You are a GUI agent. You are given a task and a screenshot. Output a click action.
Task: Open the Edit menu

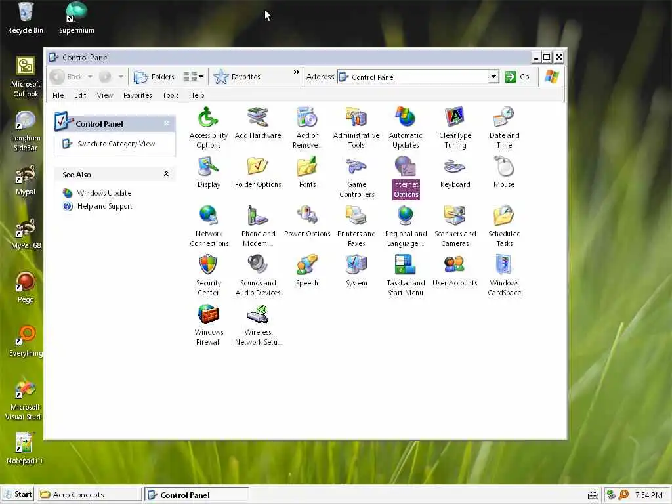80,95
